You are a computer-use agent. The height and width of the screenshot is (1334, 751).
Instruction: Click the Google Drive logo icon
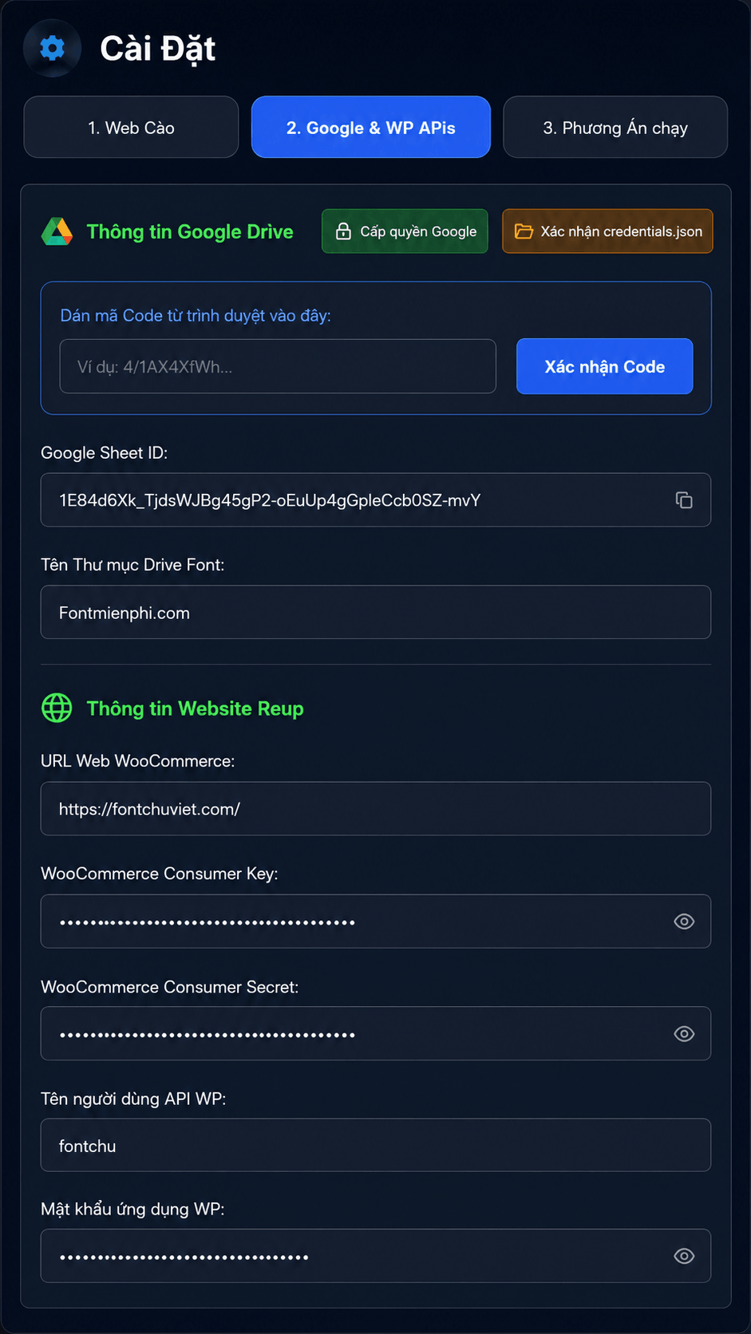coord(57,231)
